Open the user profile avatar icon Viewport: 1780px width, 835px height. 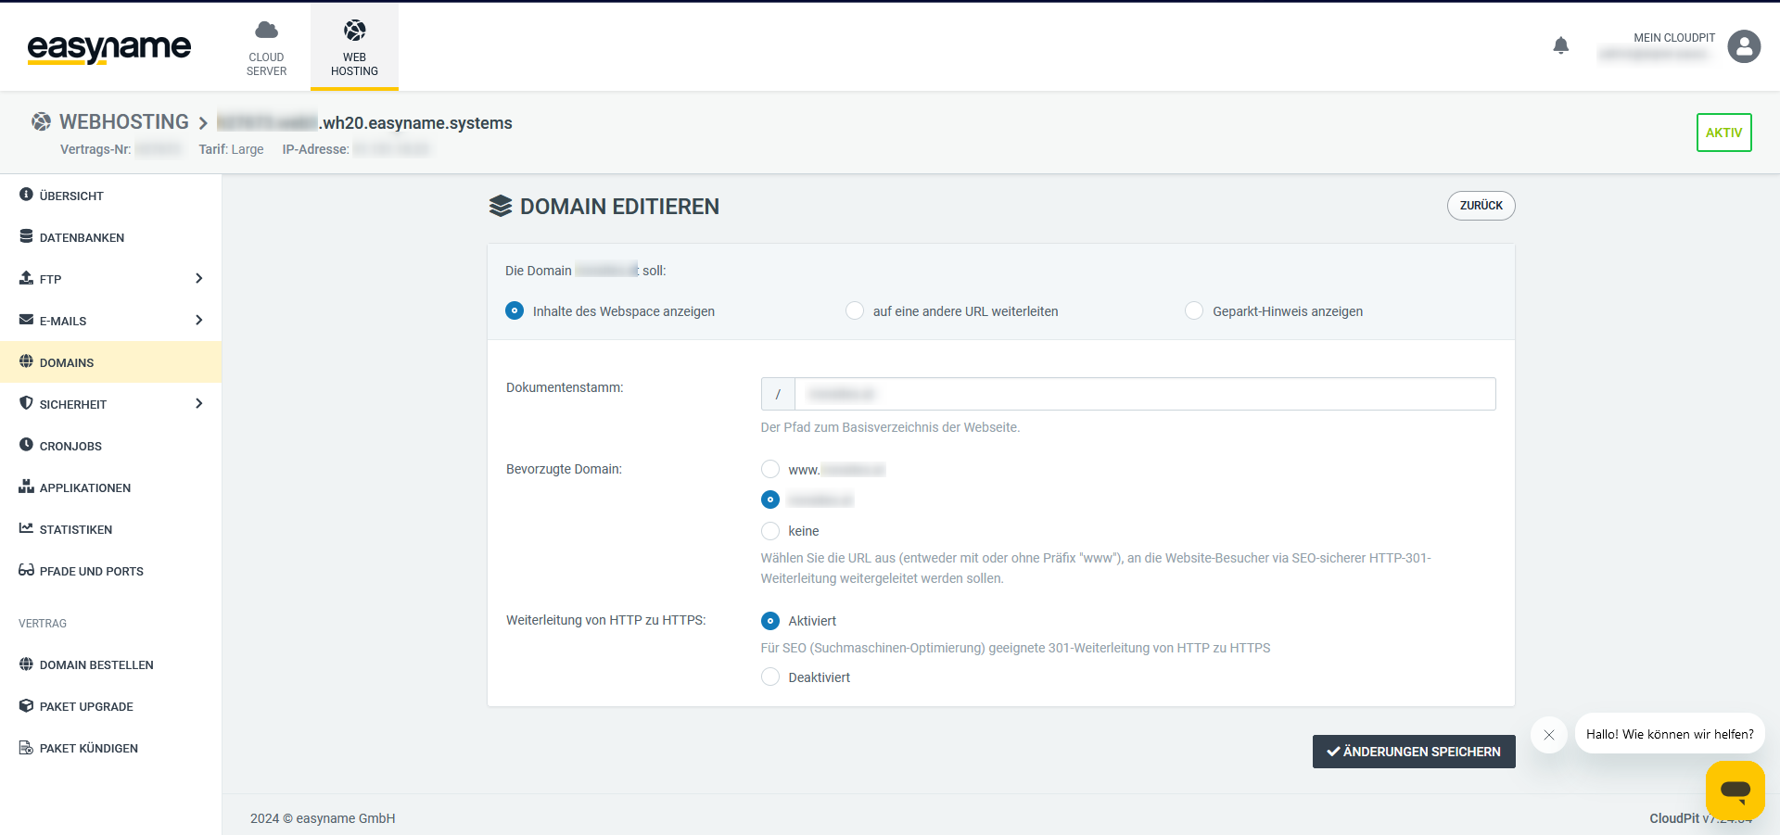point(1743,46)
